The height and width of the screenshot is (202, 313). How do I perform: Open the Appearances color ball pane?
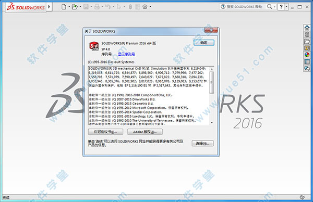(x=307, y=55)
